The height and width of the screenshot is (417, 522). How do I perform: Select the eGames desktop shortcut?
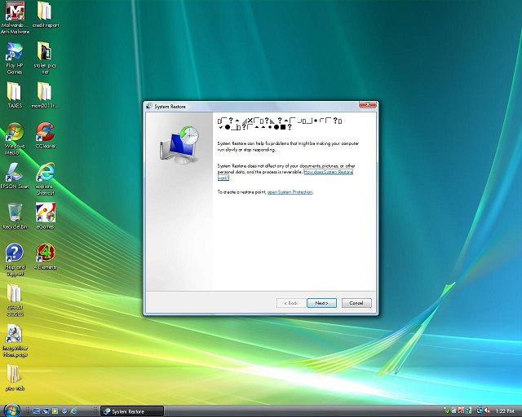click(x=45, y=213)
